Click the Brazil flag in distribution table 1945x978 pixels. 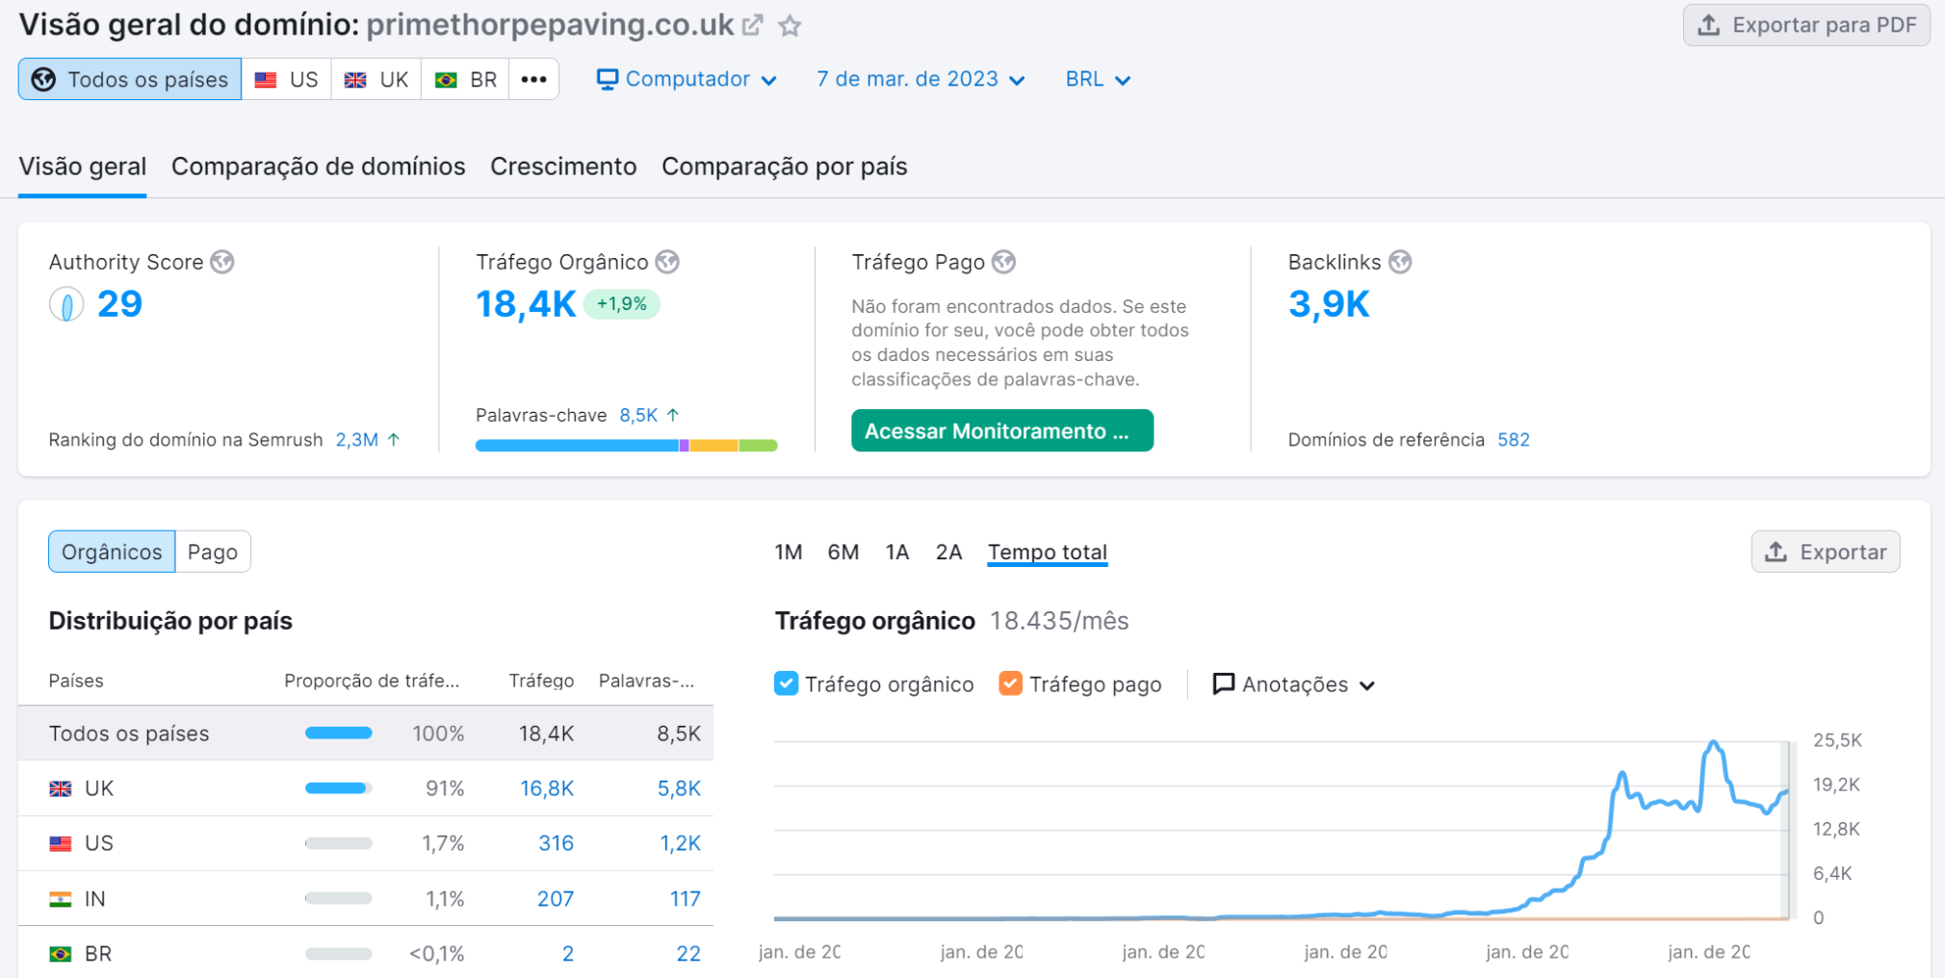61,954
